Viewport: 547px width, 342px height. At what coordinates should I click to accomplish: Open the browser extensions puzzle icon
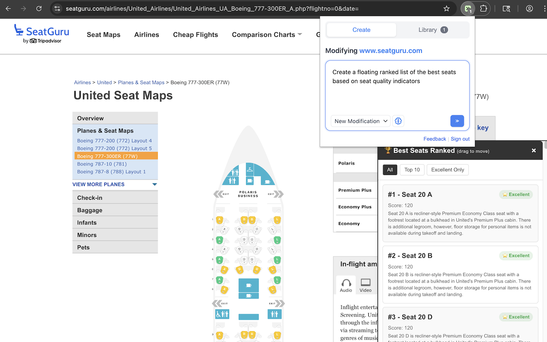pos(483,9)
